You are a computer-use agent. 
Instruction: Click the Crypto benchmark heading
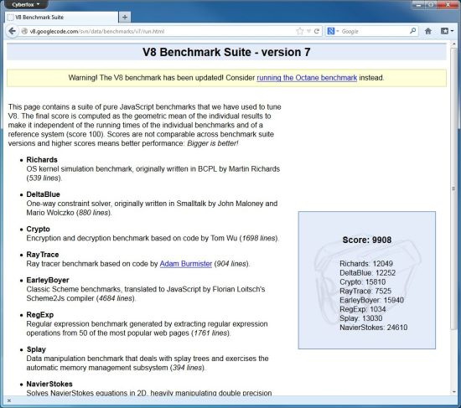[38, 229]
